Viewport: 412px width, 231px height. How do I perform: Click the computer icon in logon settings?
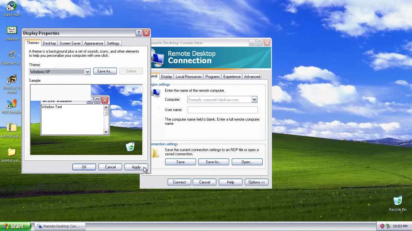156,93
